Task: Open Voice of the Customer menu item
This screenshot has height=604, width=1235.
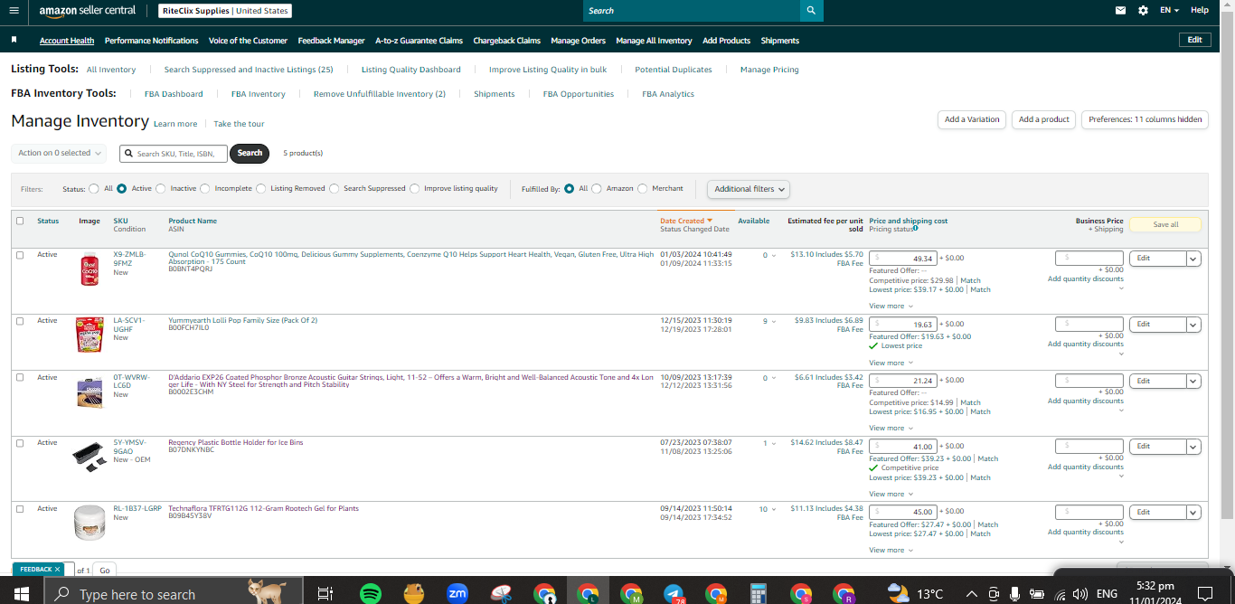Action: click(248, 41)
